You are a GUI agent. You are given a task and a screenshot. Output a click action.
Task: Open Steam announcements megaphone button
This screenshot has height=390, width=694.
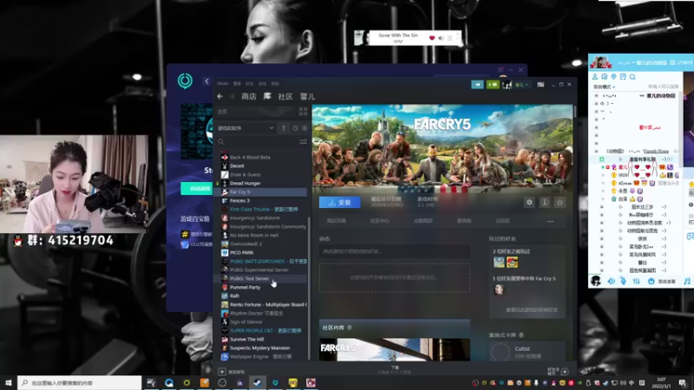(477, 84)
